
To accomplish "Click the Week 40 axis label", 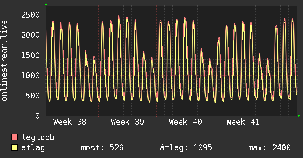I will (x=185, y=122).
